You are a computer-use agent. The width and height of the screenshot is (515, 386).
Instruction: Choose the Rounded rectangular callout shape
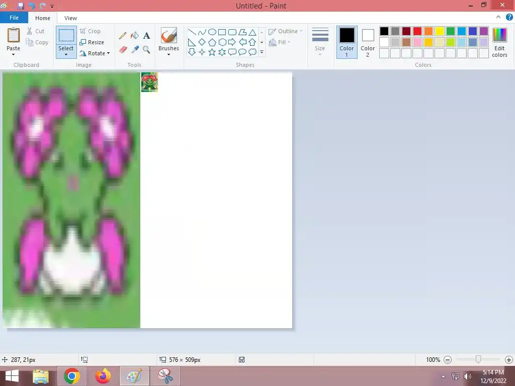point(232,52)
